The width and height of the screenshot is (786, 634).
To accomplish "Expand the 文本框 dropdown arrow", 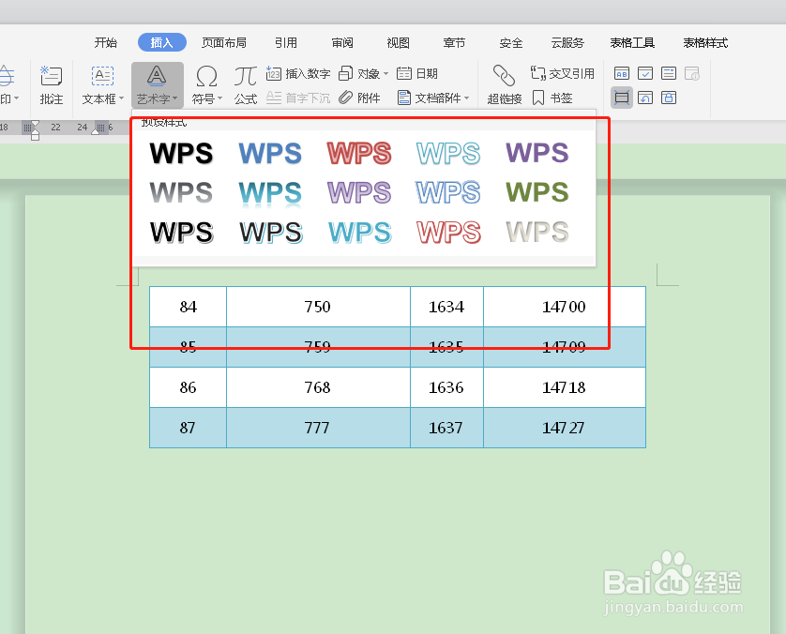I will 121,98.
